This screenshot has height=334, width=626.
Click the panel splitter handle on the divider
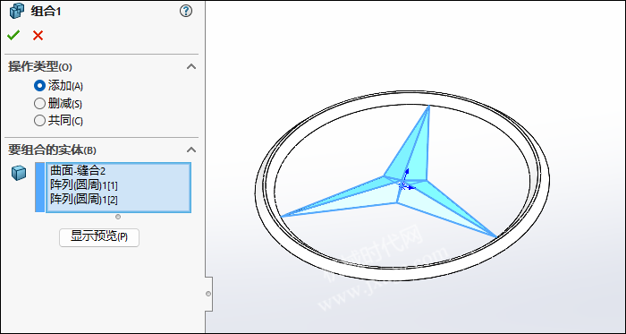pyautogui.click(x=208, y=294)
